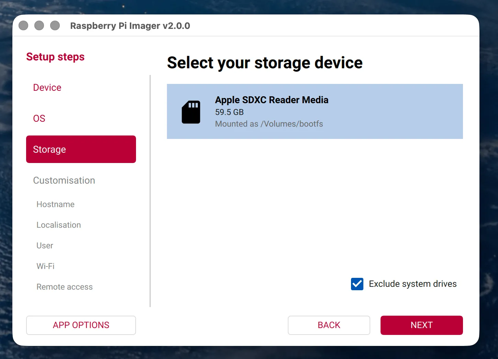Open APP OPTIONS
The image size is (498, 359).
81,325
